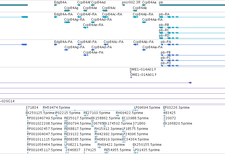This screenshot has height=154, width=225.
Task: Click the Ccp84Ae-RA transcript label
Action: tap(93, 25)
